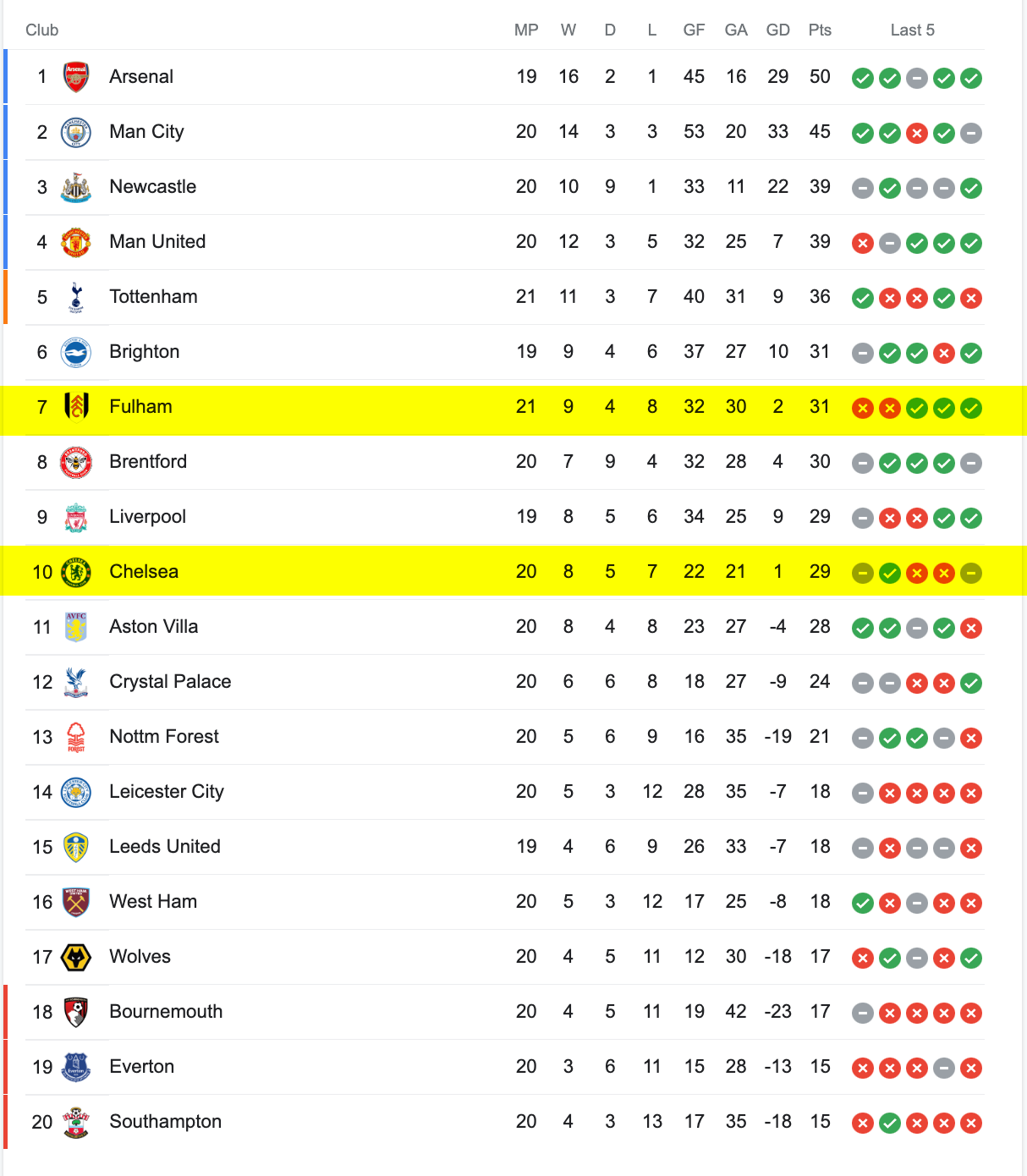Click the Wolves wolf-head badge
The image size is (1027, 1176).
[x=76, y=957]
